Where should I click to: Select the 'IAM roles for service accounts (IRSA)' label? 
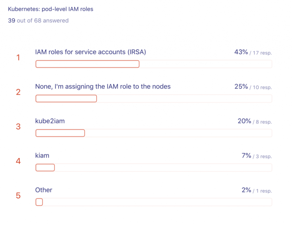point(90,52)
